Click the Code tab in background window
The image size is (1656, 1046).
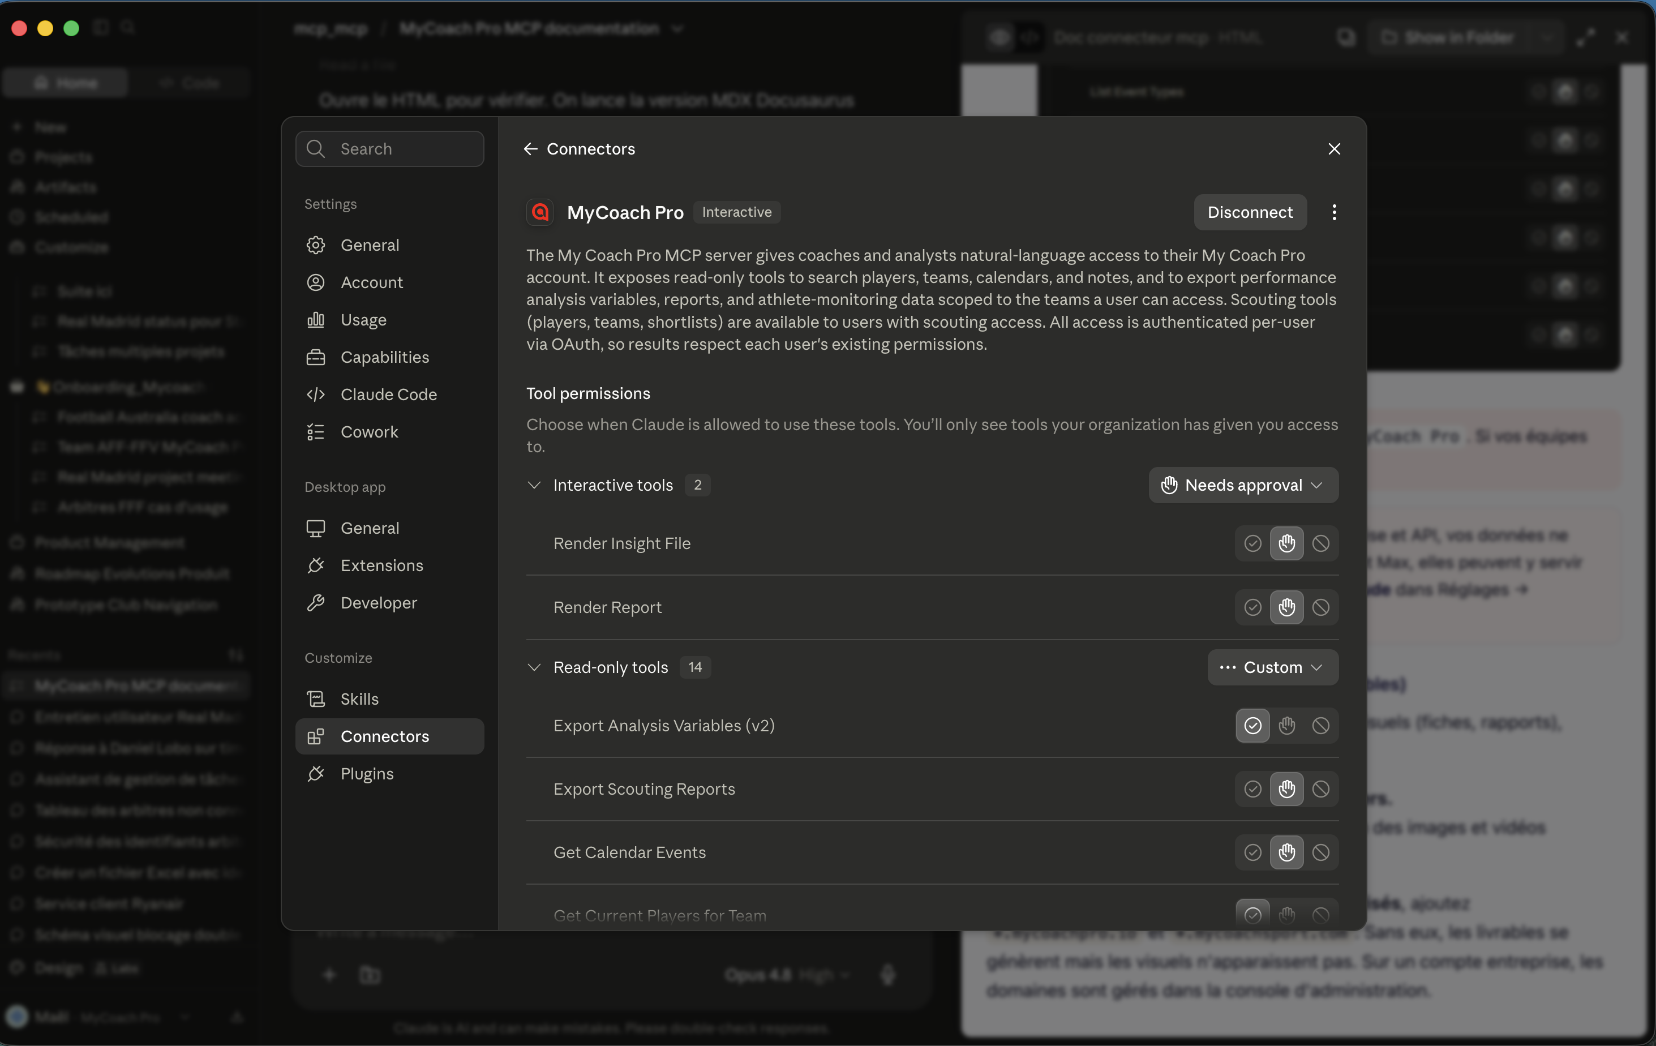click(x=189, y=83)
